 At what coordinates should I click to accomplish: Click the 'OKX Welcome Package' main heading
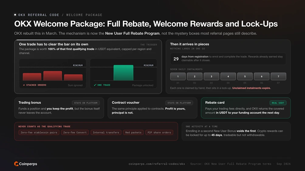[146, 24]
